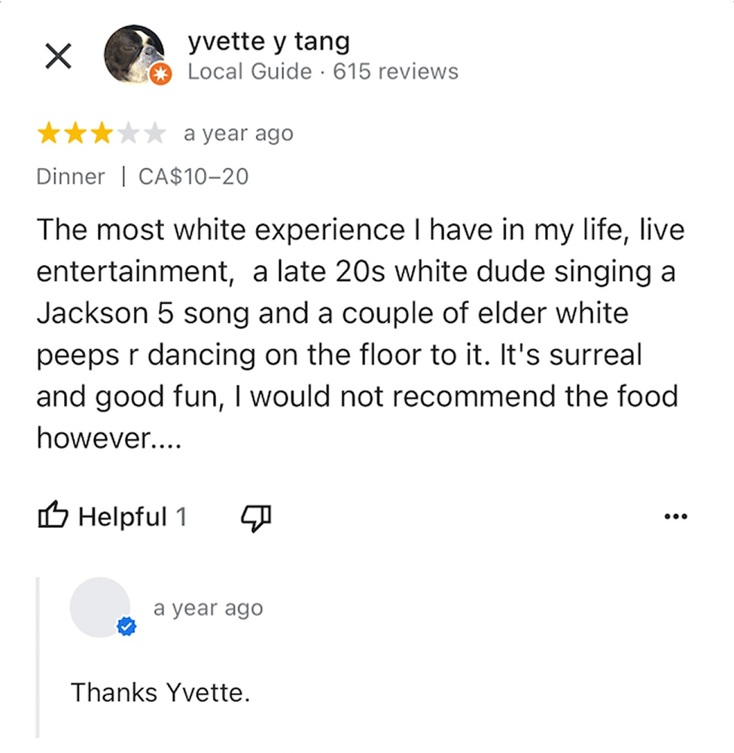Click the fifth gray rating star
This screenshot has width=734, height=753.
pyautogui.click(x=155, y=134)
